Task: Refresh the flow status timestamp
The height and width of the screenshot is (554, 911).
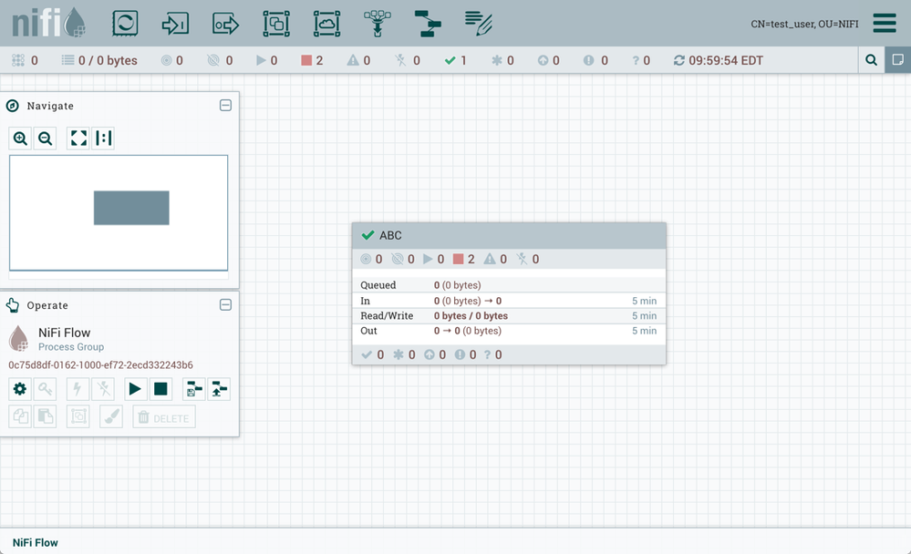Action: 681,59
